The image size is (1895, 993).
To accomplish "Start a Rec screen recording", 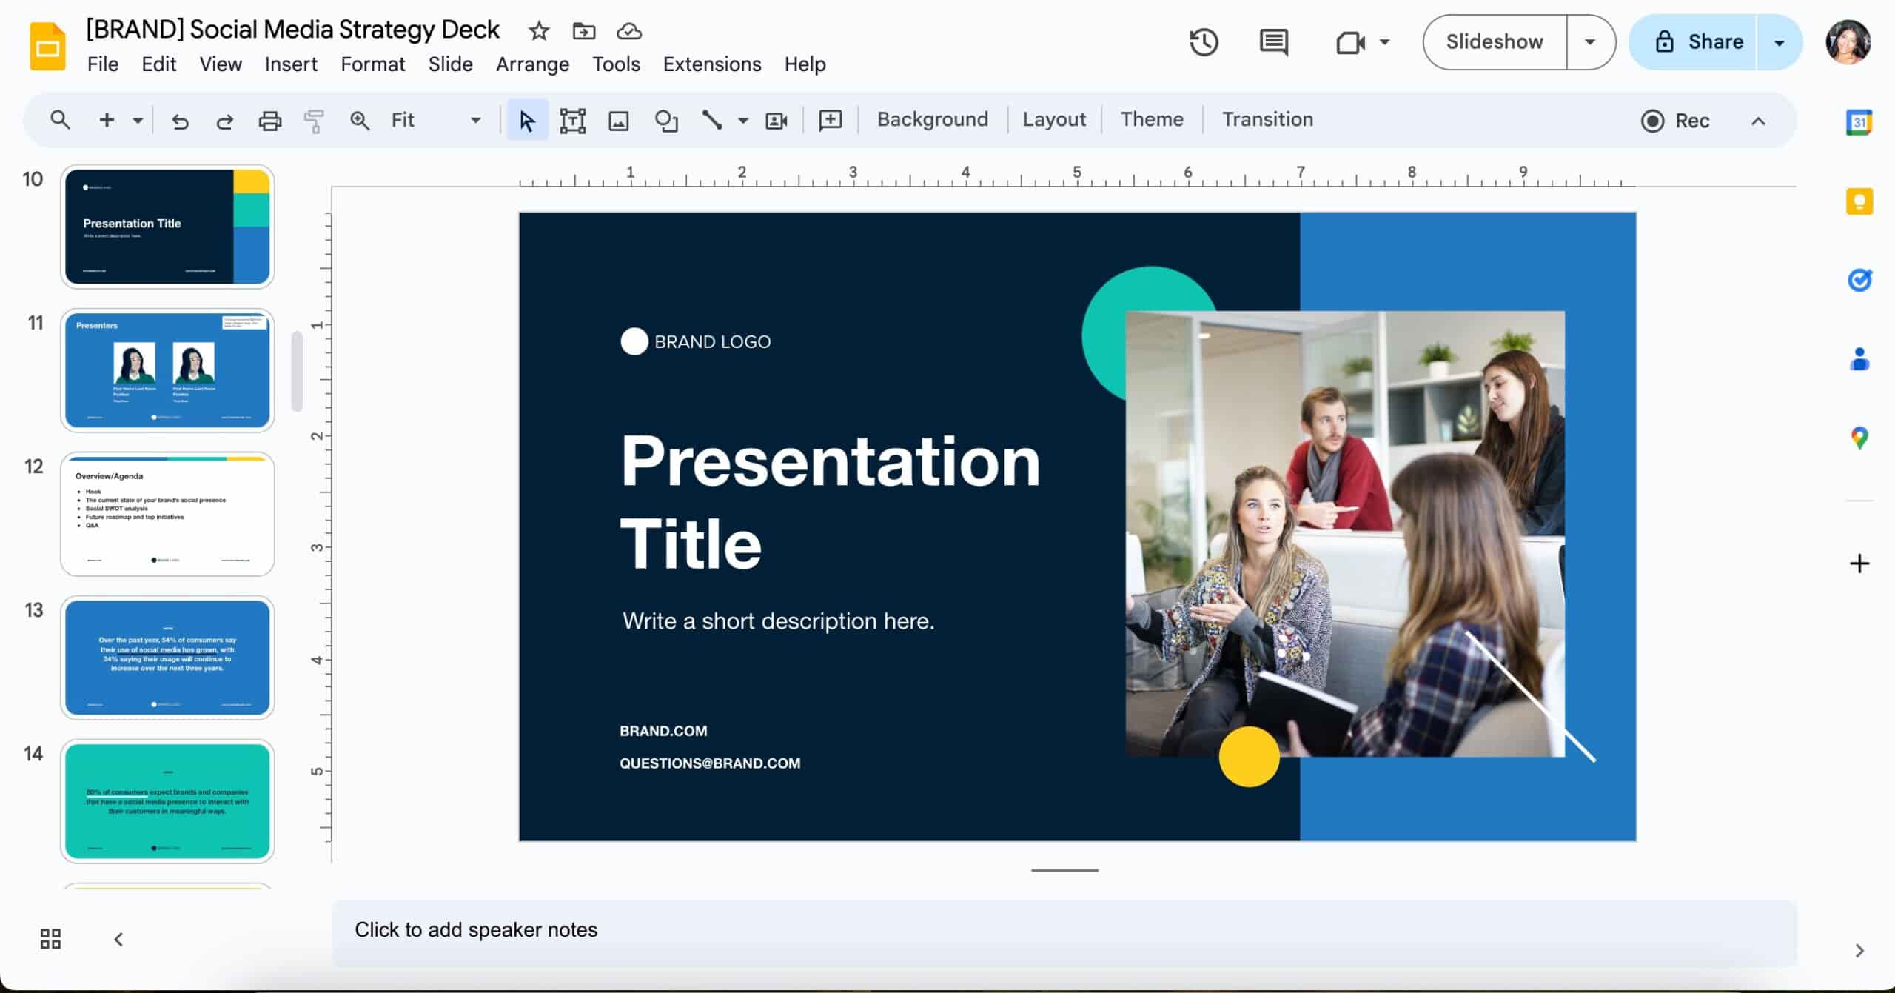I will tap(1675, 121).
